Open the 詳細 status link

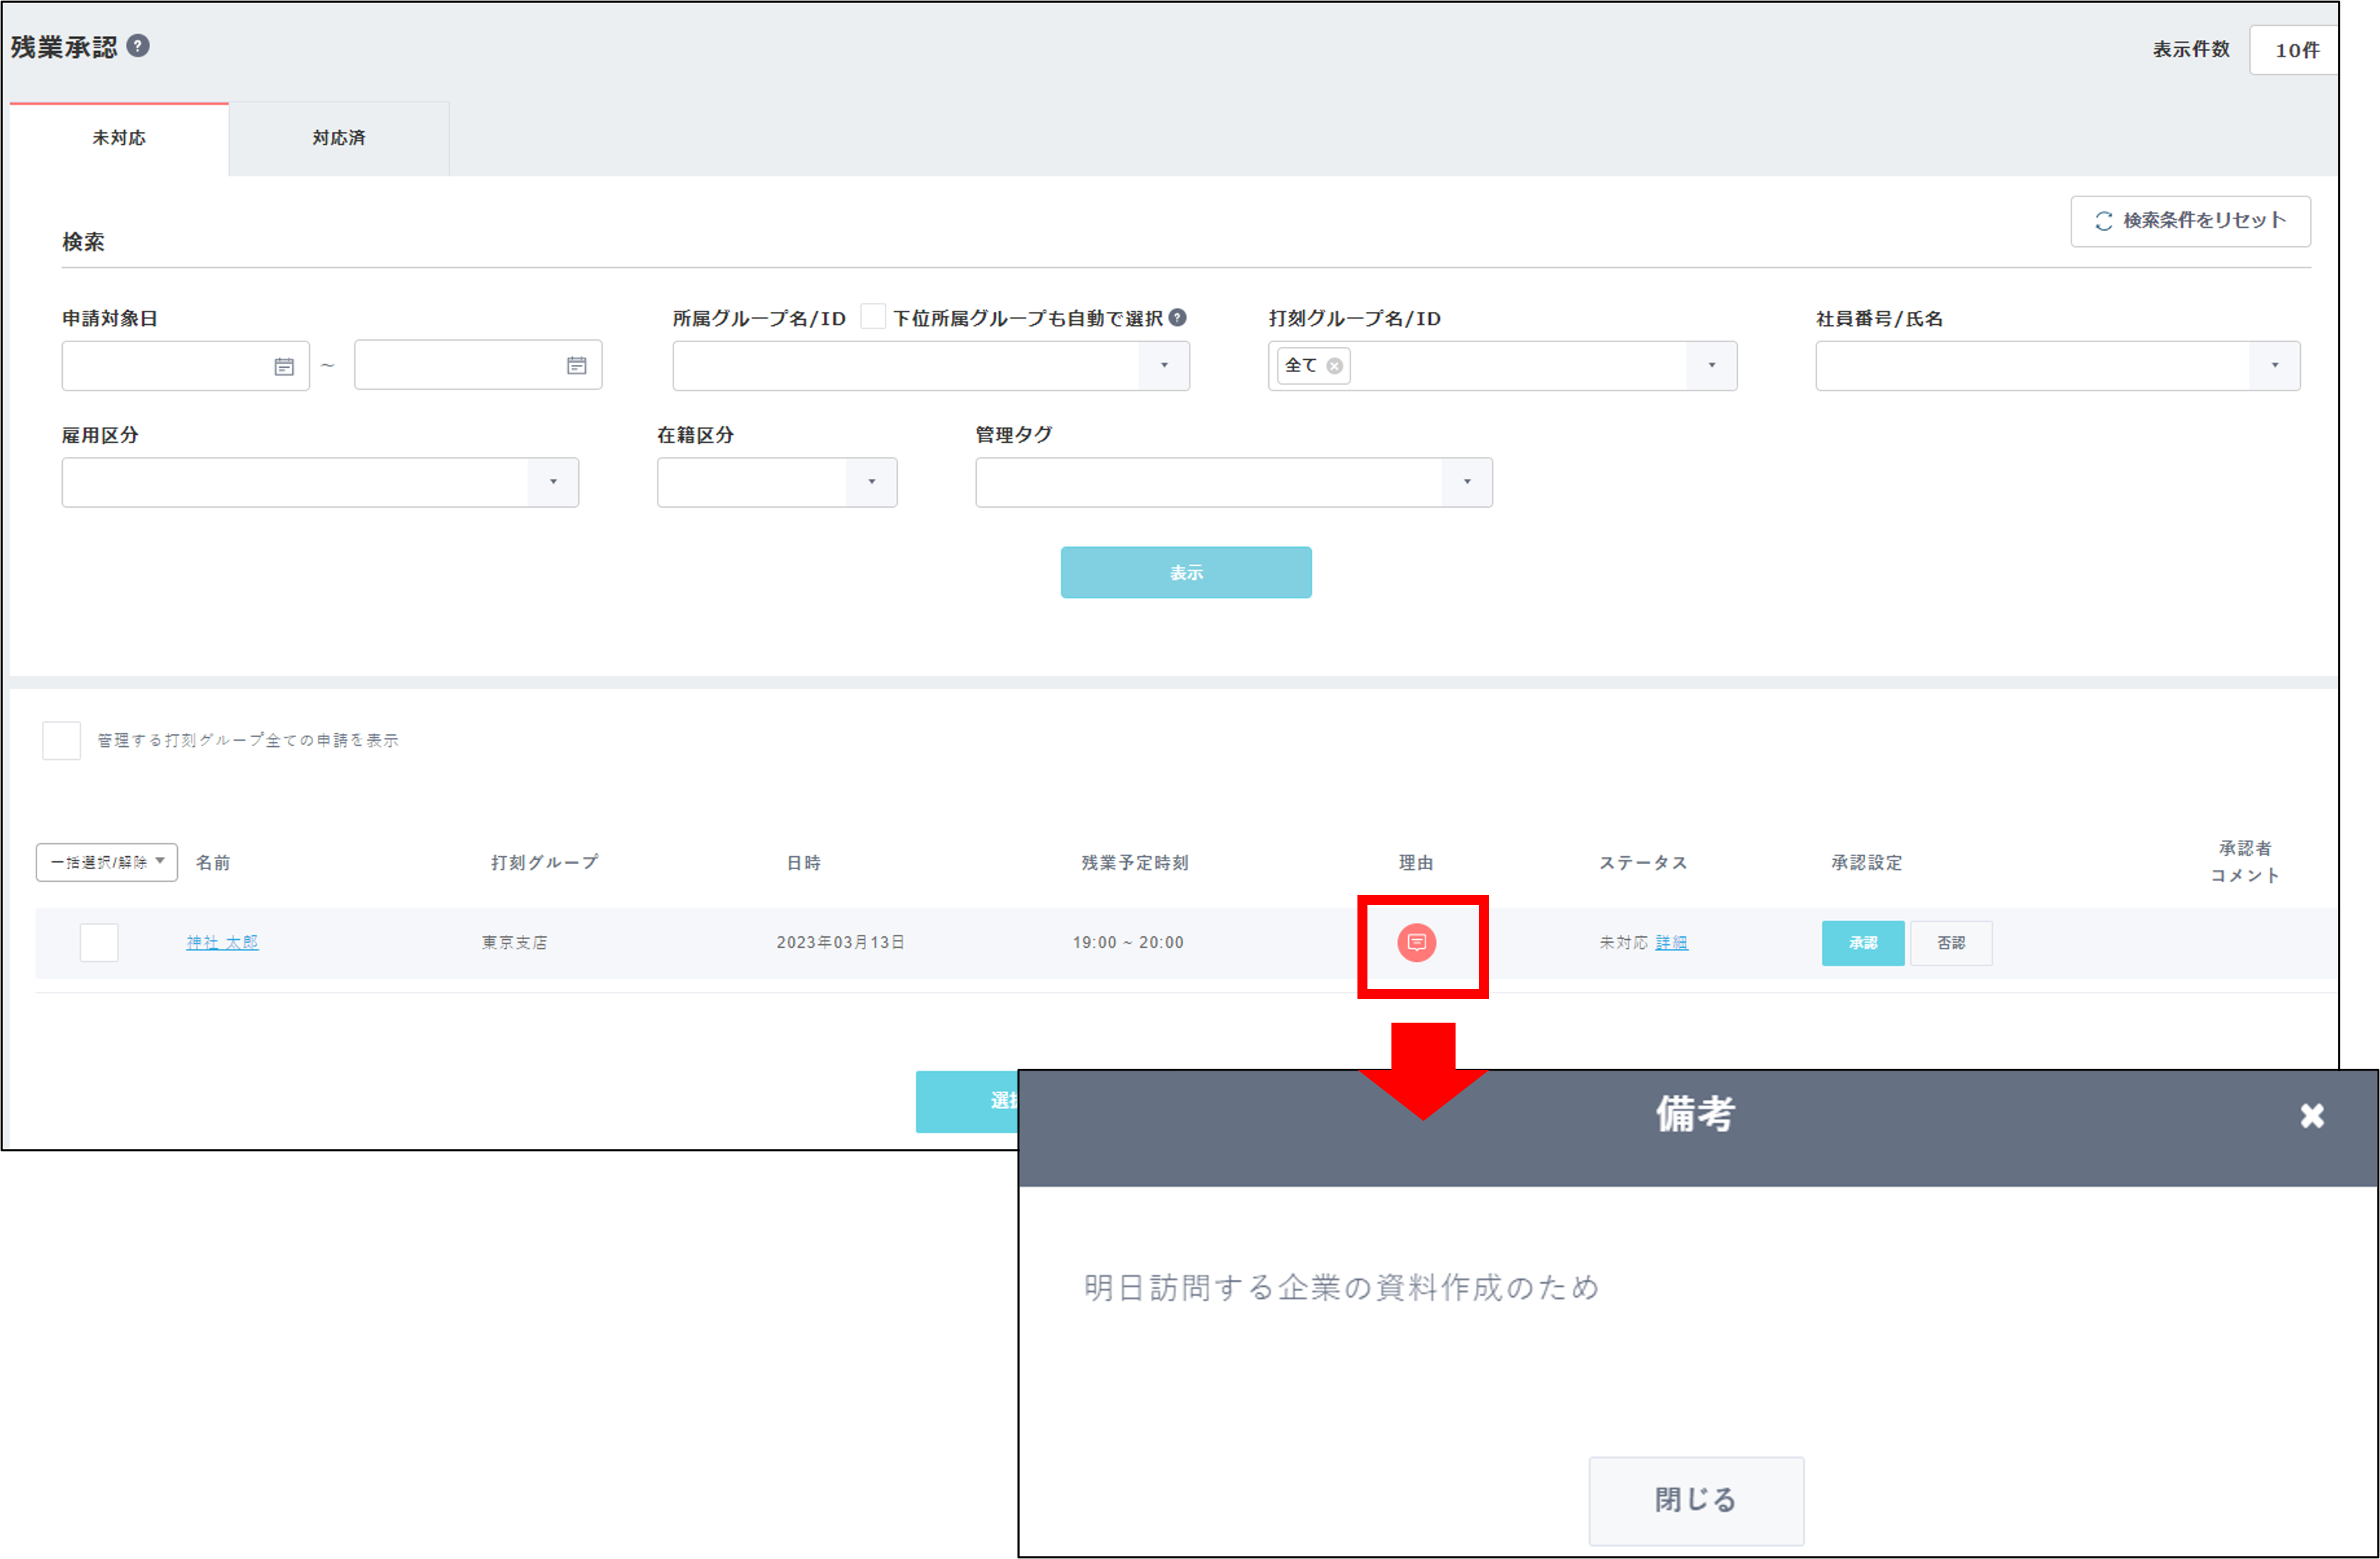[x=1671, y=942]
